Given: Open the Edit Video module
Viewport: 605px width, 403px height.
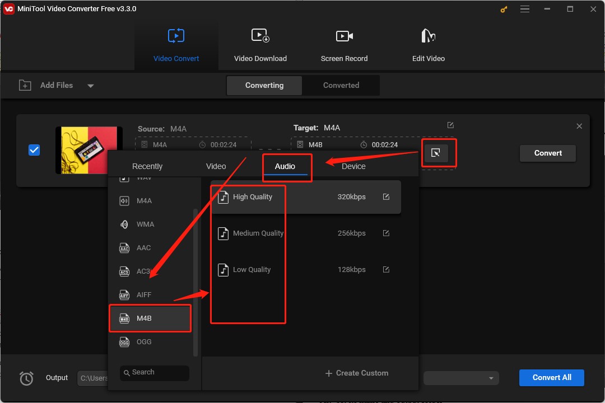Looking at the screenshot, I should click(x=428, y=45).
